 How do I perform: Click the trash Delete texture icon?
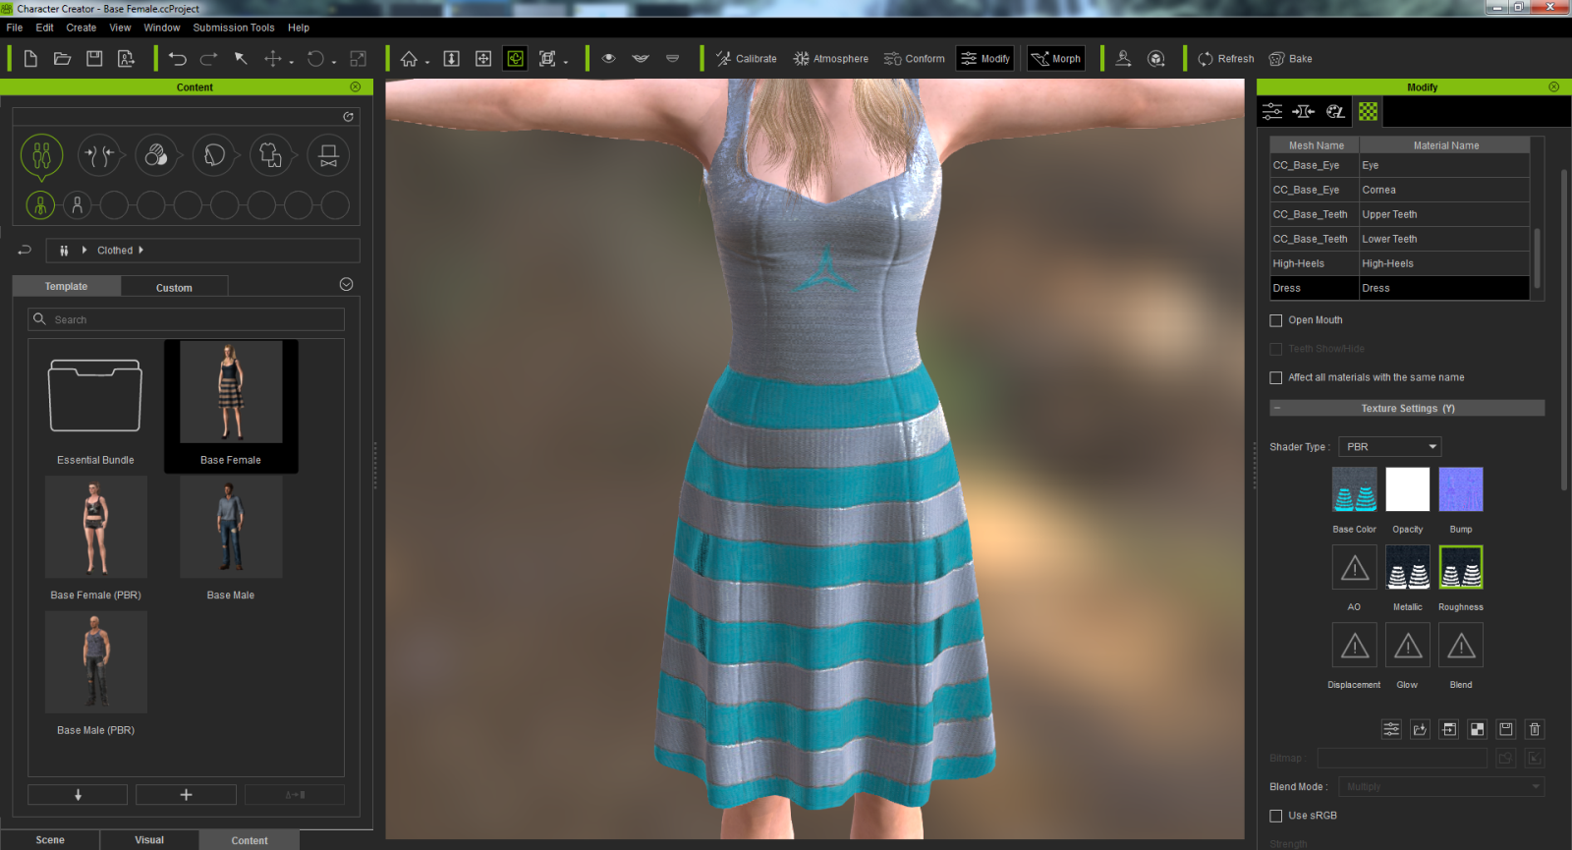(x=1535, y=729)
